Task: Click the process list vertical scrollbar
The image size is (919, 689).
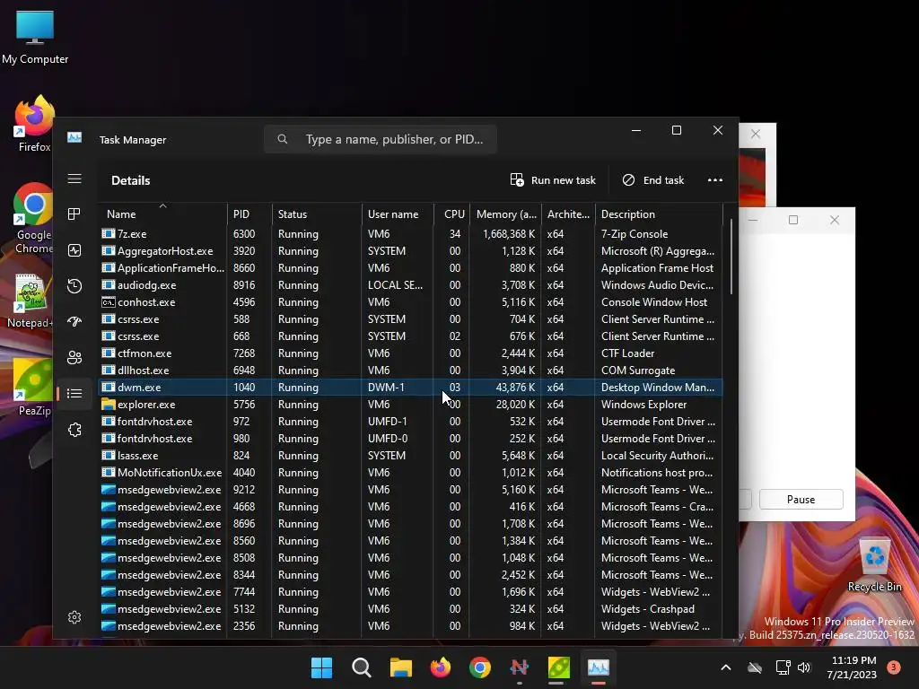Action: (731, 257)
